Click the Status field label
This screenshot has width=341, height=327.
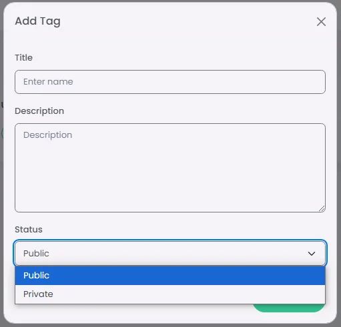point(29,230)
